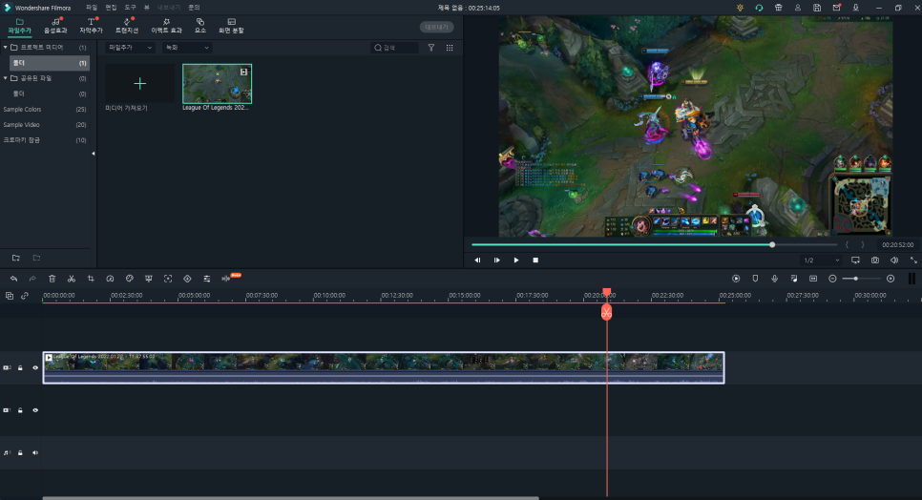Click the render preview icon above the timeline
This screenshot has height=500, width=922.
[736, 279]
